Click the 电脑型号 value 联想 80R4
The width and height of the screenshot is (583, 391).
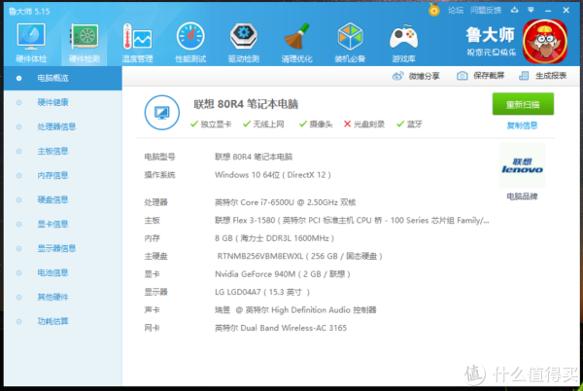[x=254, y=157]
